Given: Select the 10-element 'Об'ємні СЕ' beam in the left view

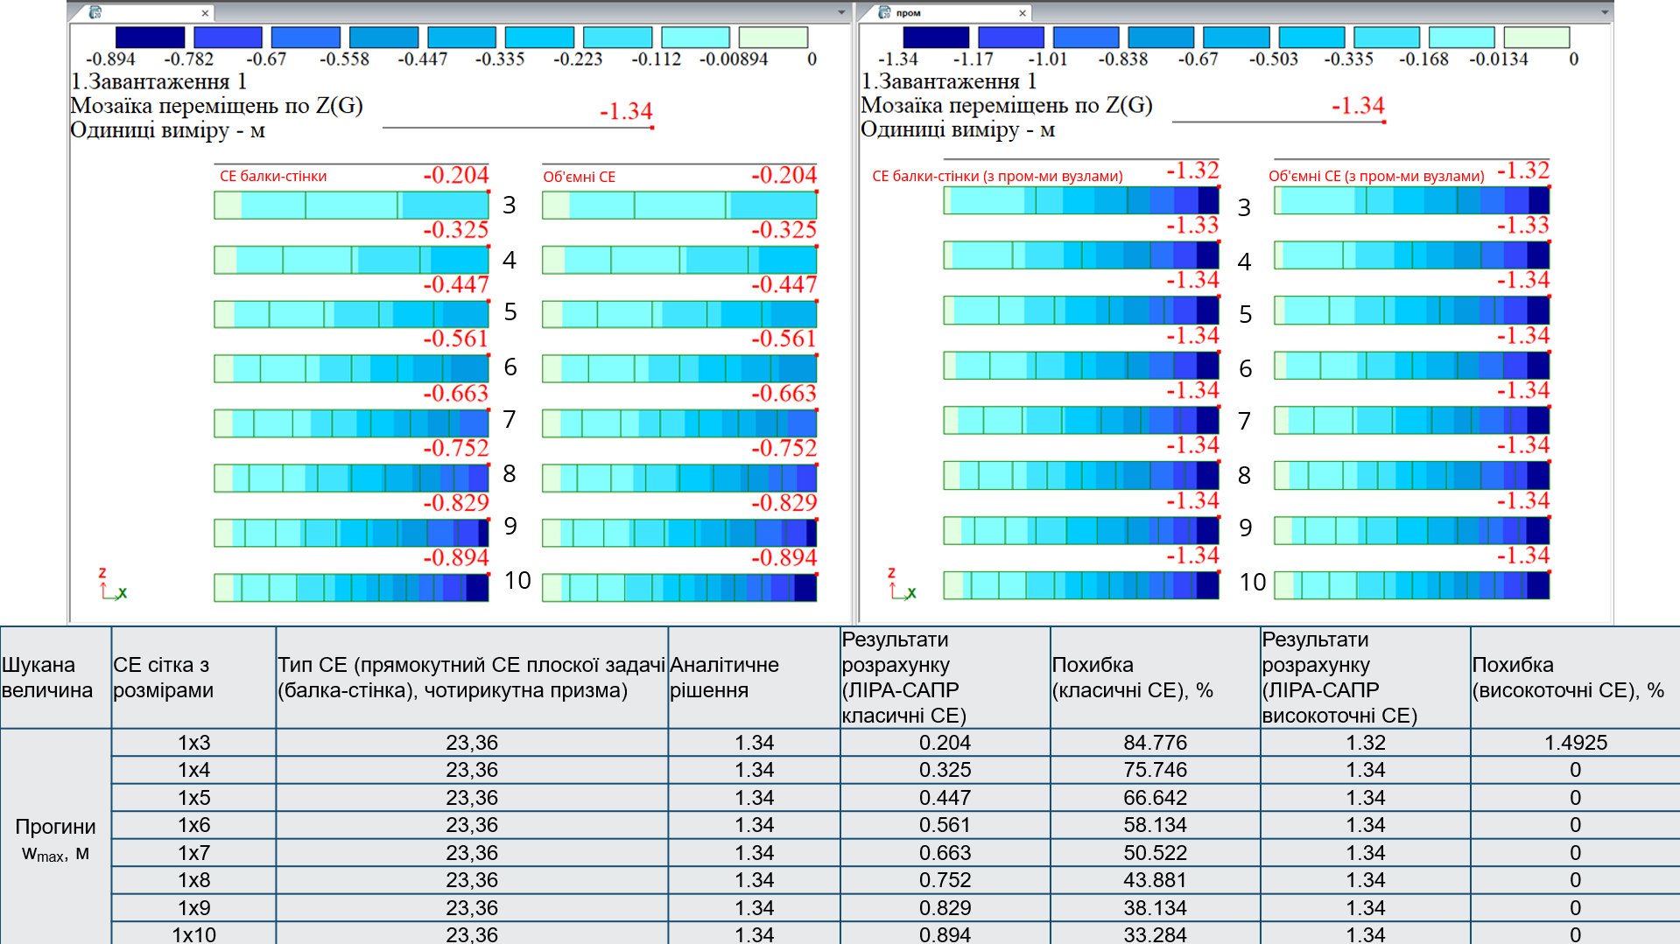Looking at the screenshot, I should click(679, 587).
